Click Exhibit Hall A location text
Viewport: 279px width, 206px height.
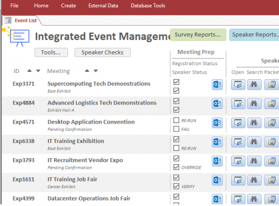[x=61, y=110]
